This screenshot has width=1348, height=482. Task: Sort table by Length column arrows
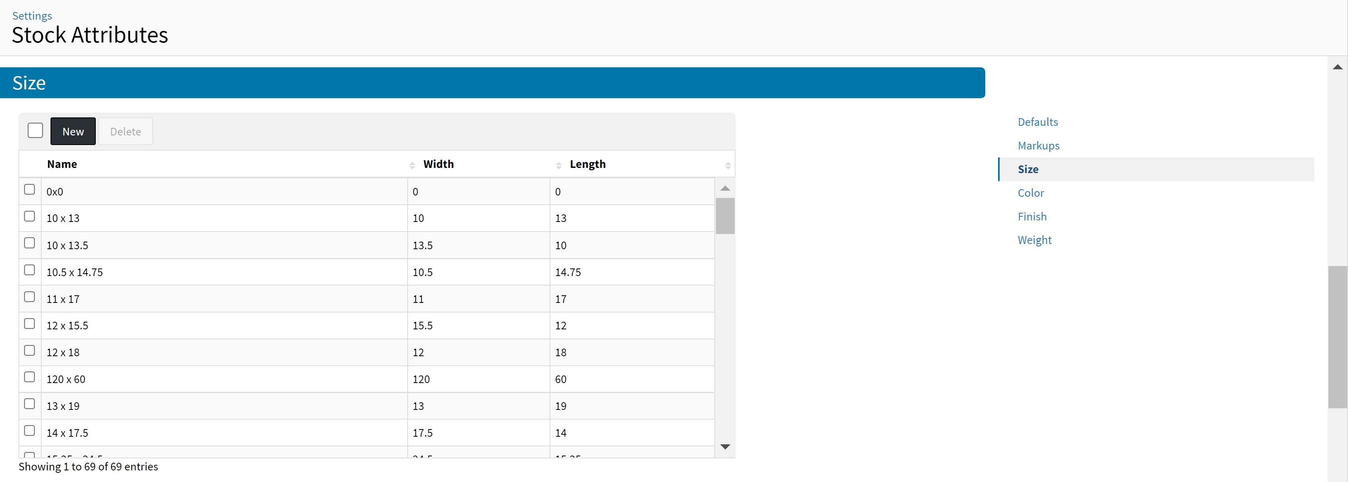point(728,165)
